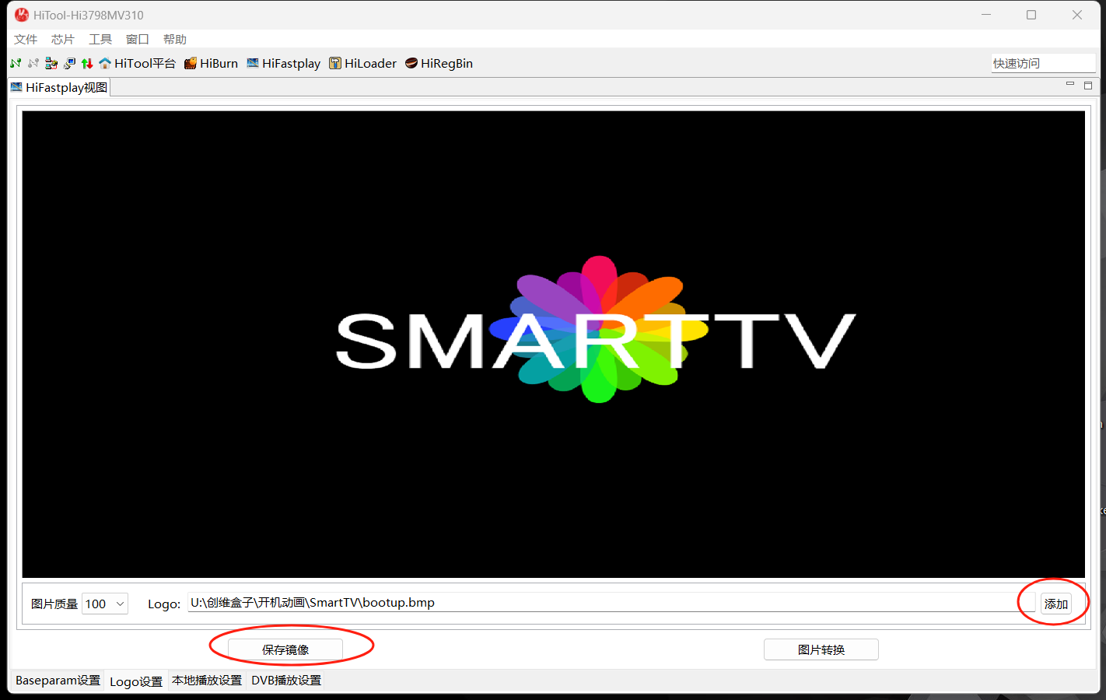Open the DVB播放设置 tab

tap(286, 681)
